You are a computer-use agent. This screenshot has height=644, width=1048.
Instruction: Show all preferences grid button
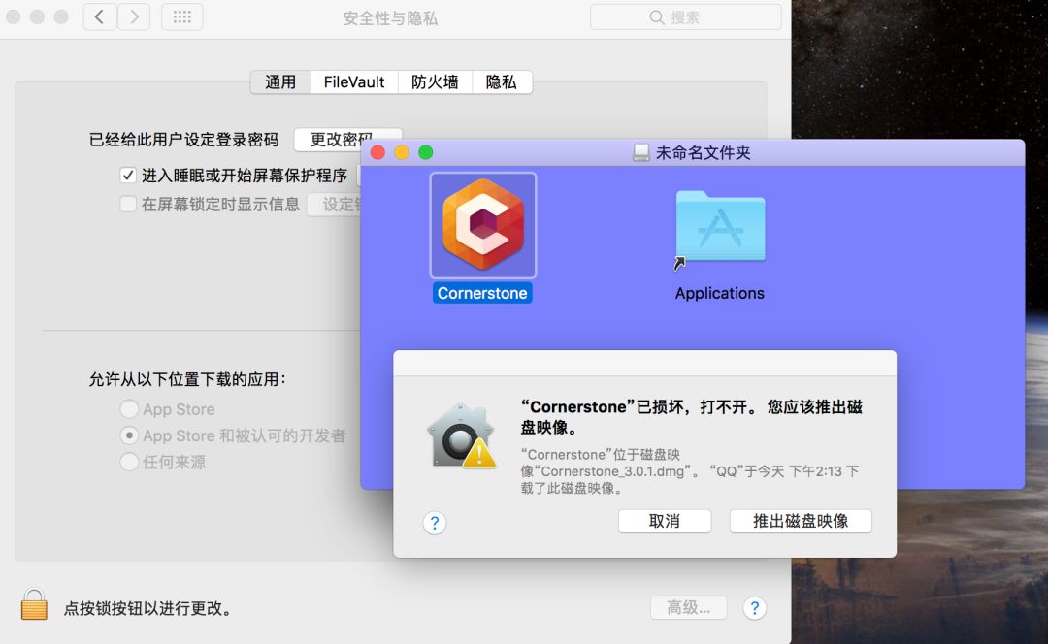[181, 16]
